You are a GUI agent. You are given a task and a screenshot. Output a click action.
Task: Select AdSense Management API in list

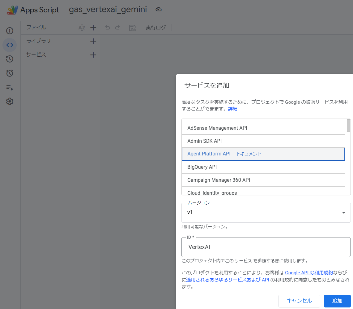(x=263, y=128)
